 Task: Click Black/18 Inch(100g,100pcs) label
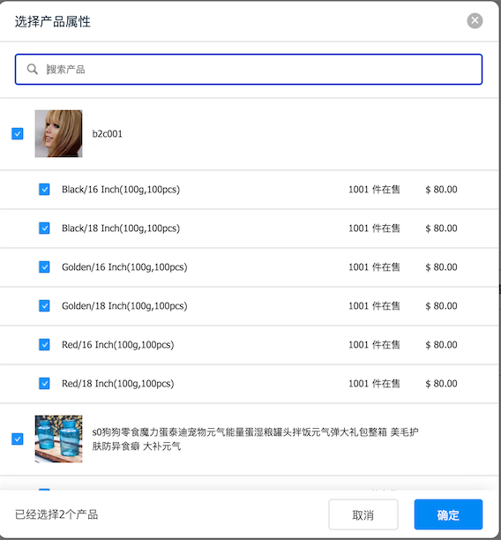121,229
